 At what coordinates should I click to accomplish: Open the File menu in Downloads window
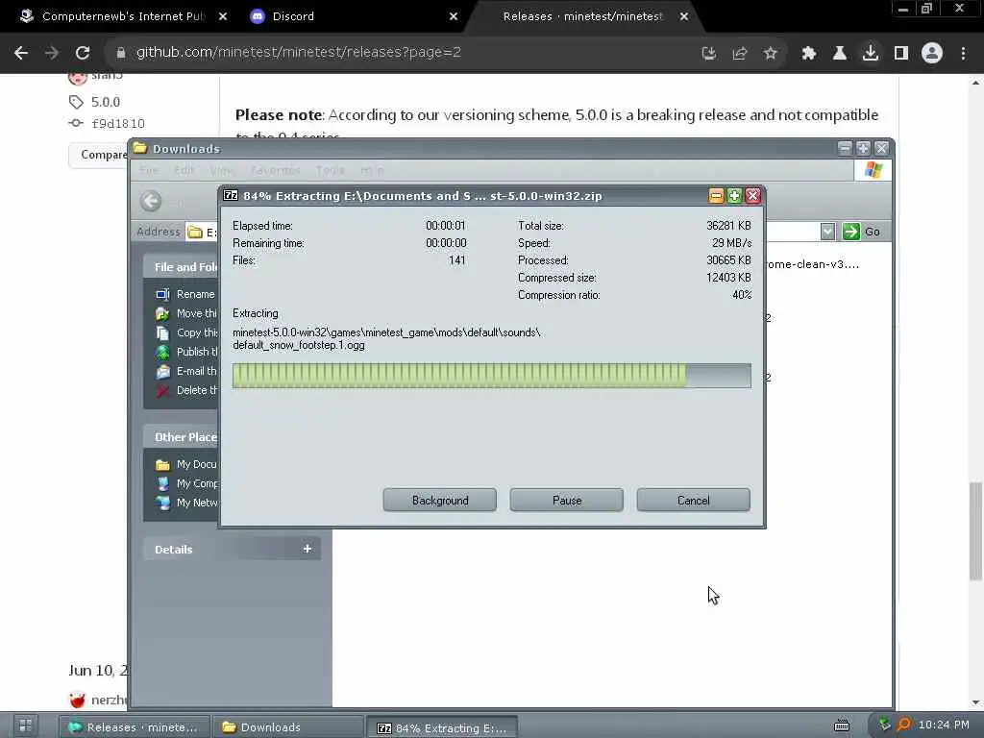point(149,170)
